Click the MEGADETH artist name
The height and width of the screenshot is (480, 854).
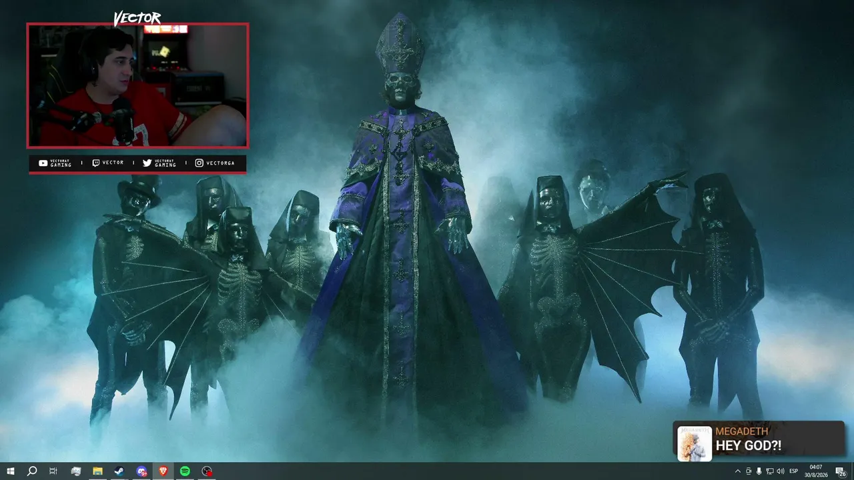[742, 431]
